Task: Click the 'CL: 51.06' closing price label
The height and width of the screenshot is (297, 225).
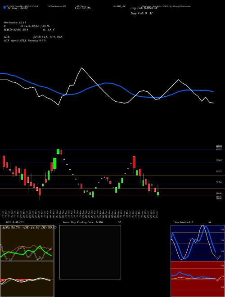Action: point(83,8)
